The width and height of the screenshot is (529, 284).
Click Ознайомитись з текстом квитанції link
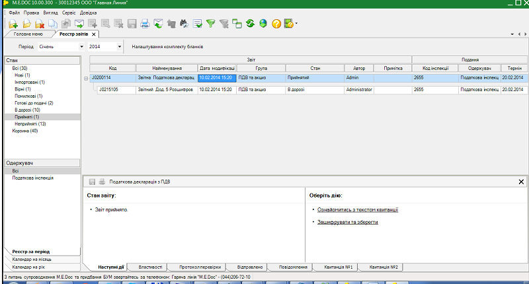coord(357,210)
